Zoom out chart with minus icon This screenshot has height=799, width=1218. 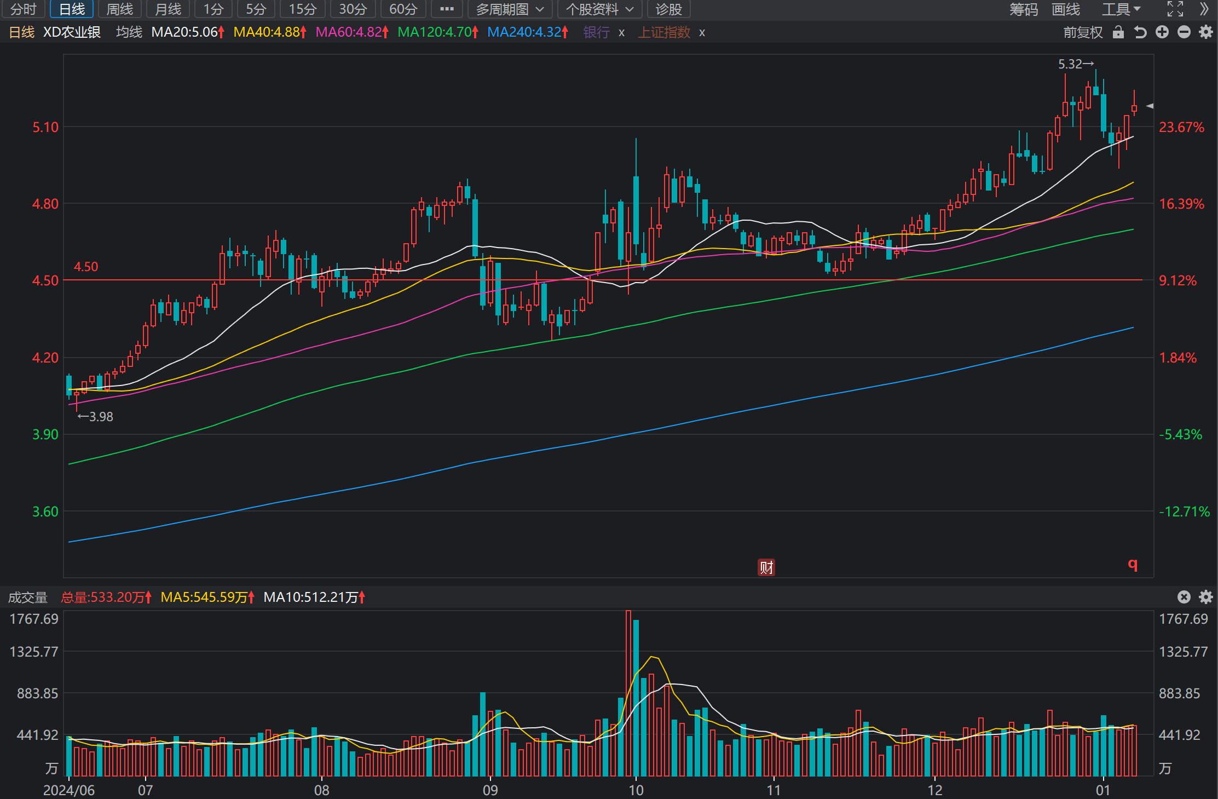point(1184,32)
